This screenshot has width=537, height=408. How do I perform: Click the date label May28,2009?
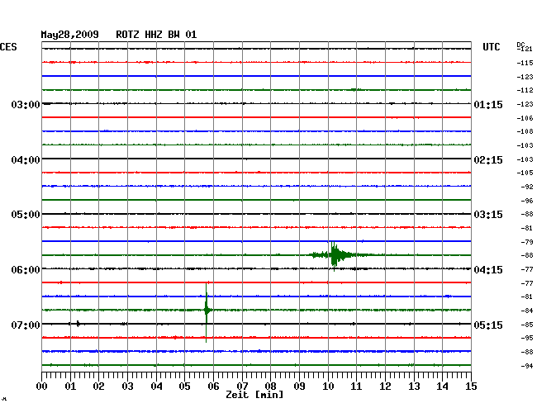tap(69, 35)
